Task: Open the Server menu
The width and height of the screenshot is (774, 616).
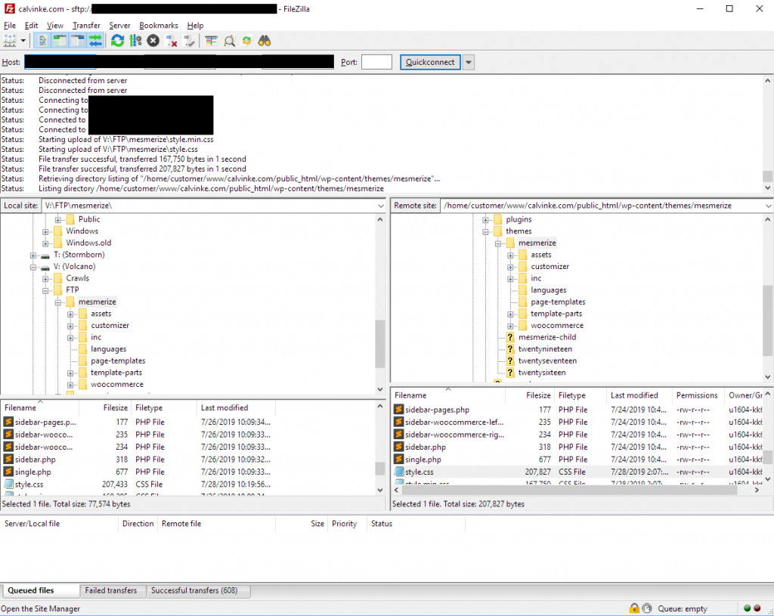Action: (119, 25)
